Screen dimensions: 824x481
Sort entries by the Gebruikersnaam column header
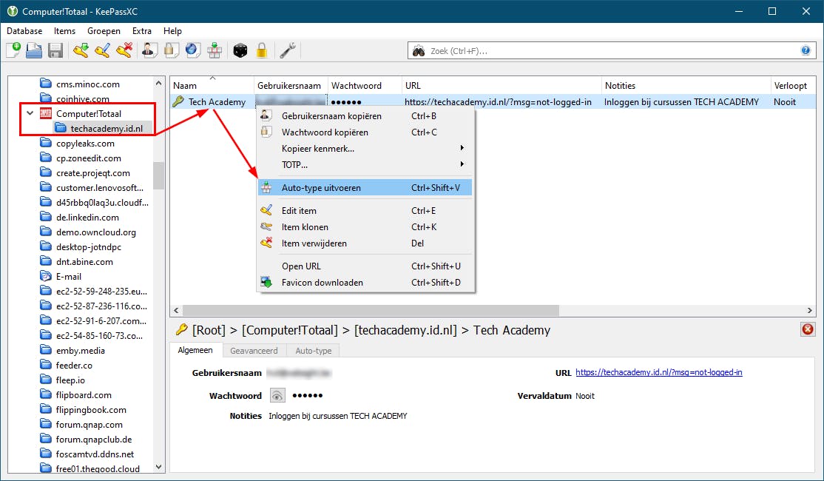[291, 85]
